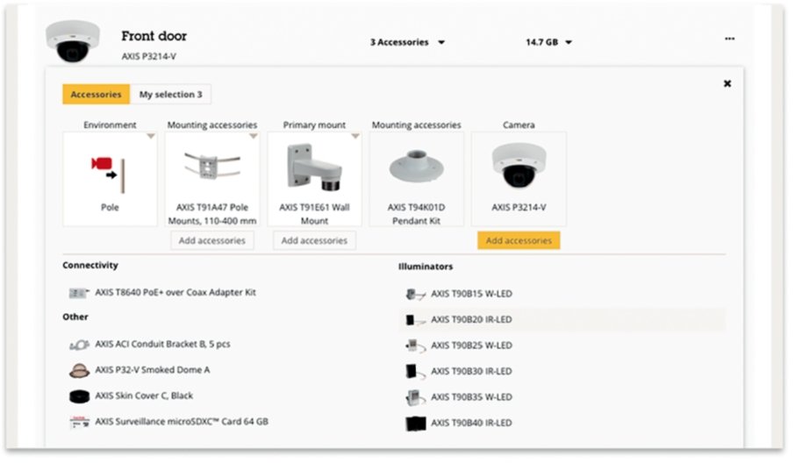
Task: Select the AXIS T94K01D Pendant Kit card
Action: [416, 179]
